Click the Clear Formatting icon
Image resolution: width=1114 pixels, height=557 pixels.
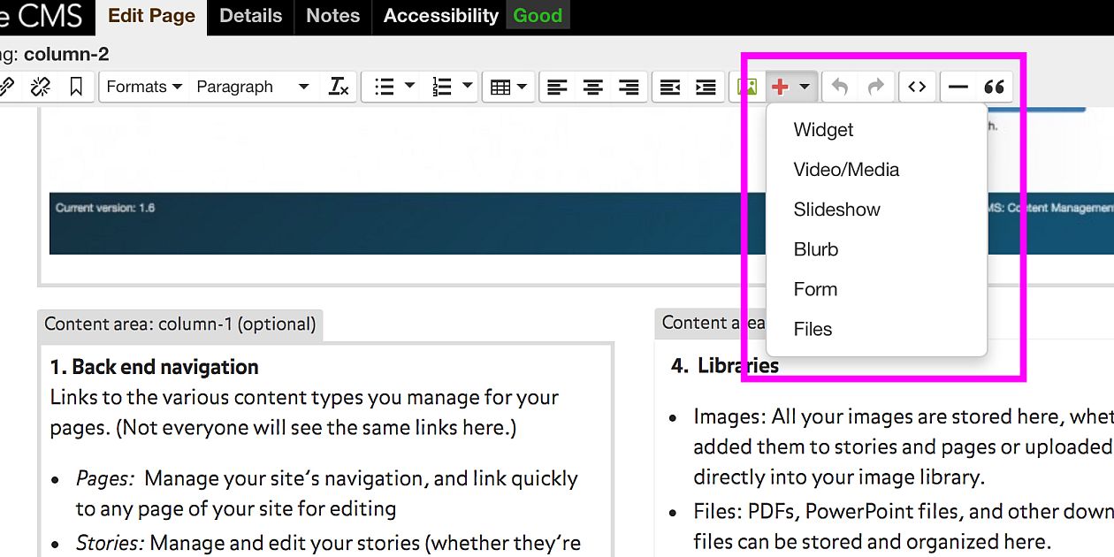pyautogui.click(x=339, y=86)
